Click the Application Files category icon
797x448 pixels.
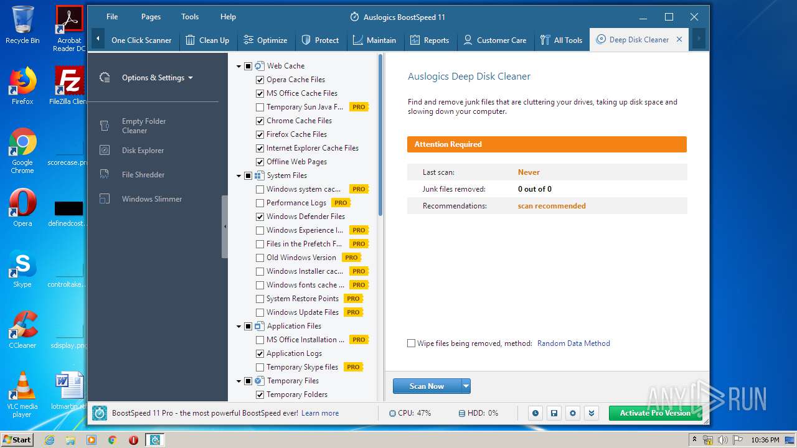(259, 326)
